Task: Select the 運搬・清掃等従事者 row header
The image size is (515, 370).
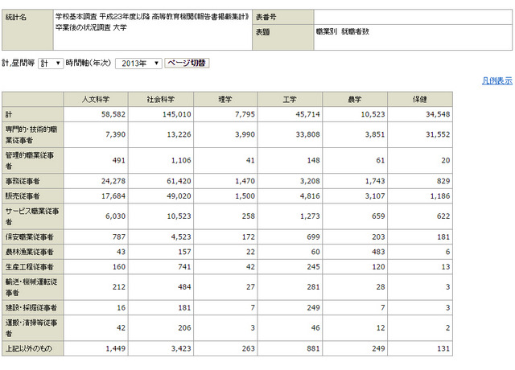Action: pos(32,328)
